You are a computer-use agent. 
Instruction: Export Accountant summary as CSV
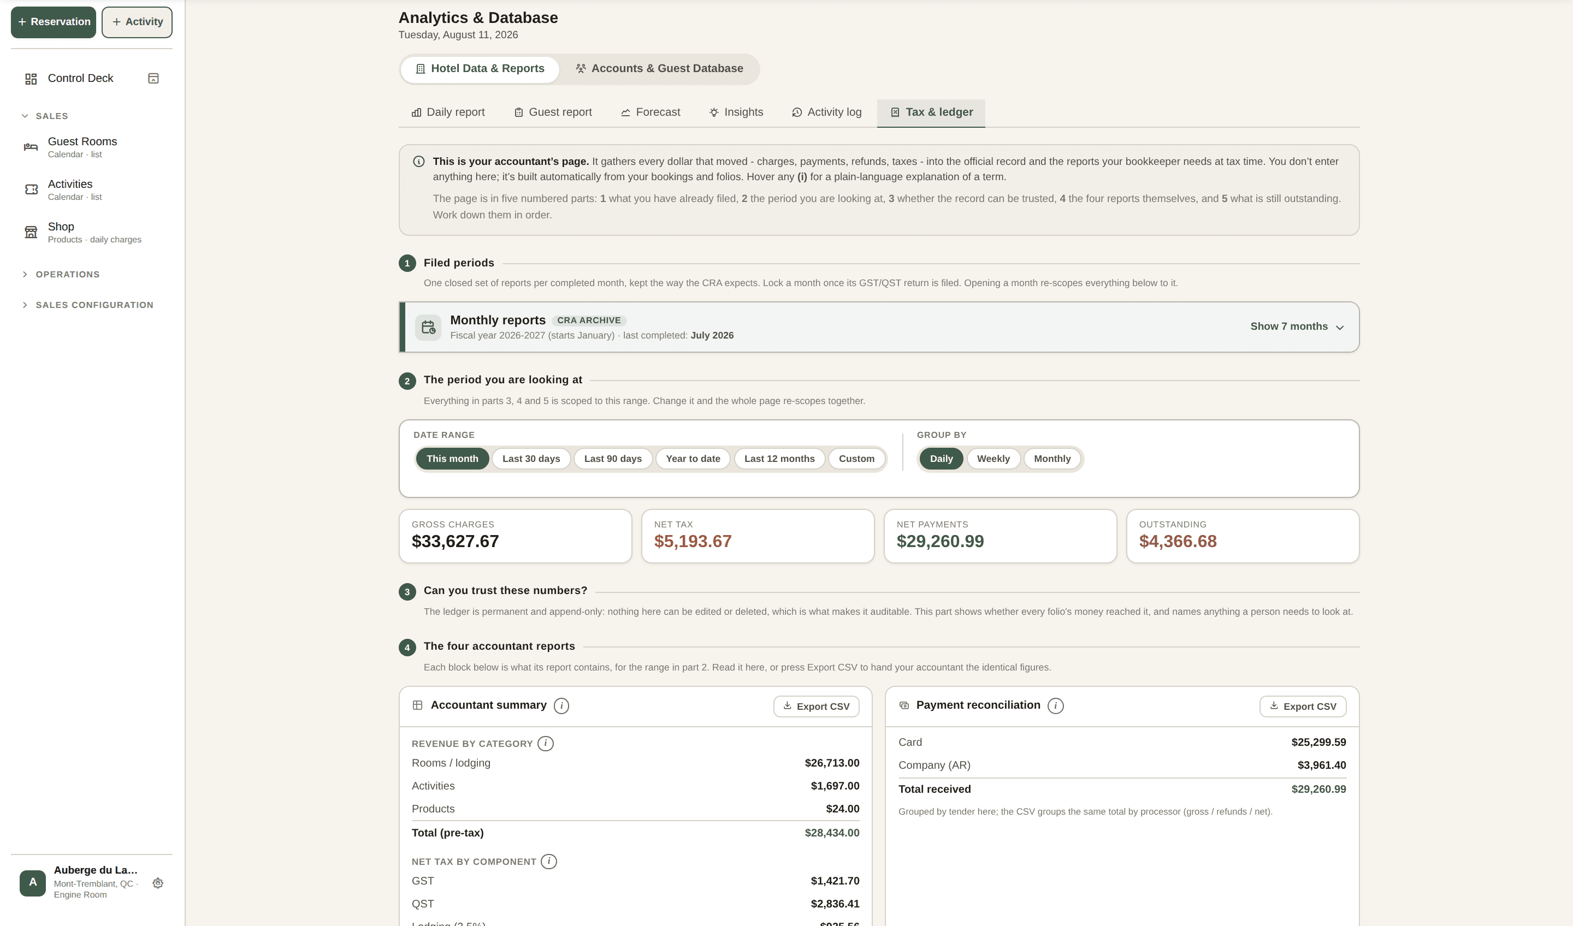click(816, 707)
